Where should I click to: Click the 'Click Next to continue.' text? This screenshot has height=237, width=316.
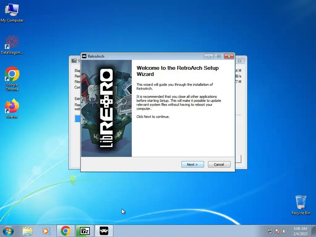click(x=153, y=117)
